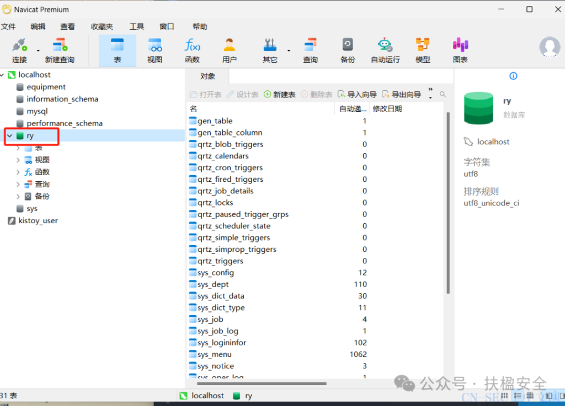Expand the 函数 node under ry
The width and height of the screenshot is (565, 406).
click(x=18, y=172)
